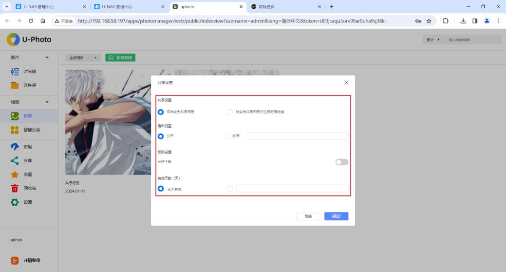Collapse the 照片 section arrow
This screenshot has width=506, height=272.
point(47,58)
